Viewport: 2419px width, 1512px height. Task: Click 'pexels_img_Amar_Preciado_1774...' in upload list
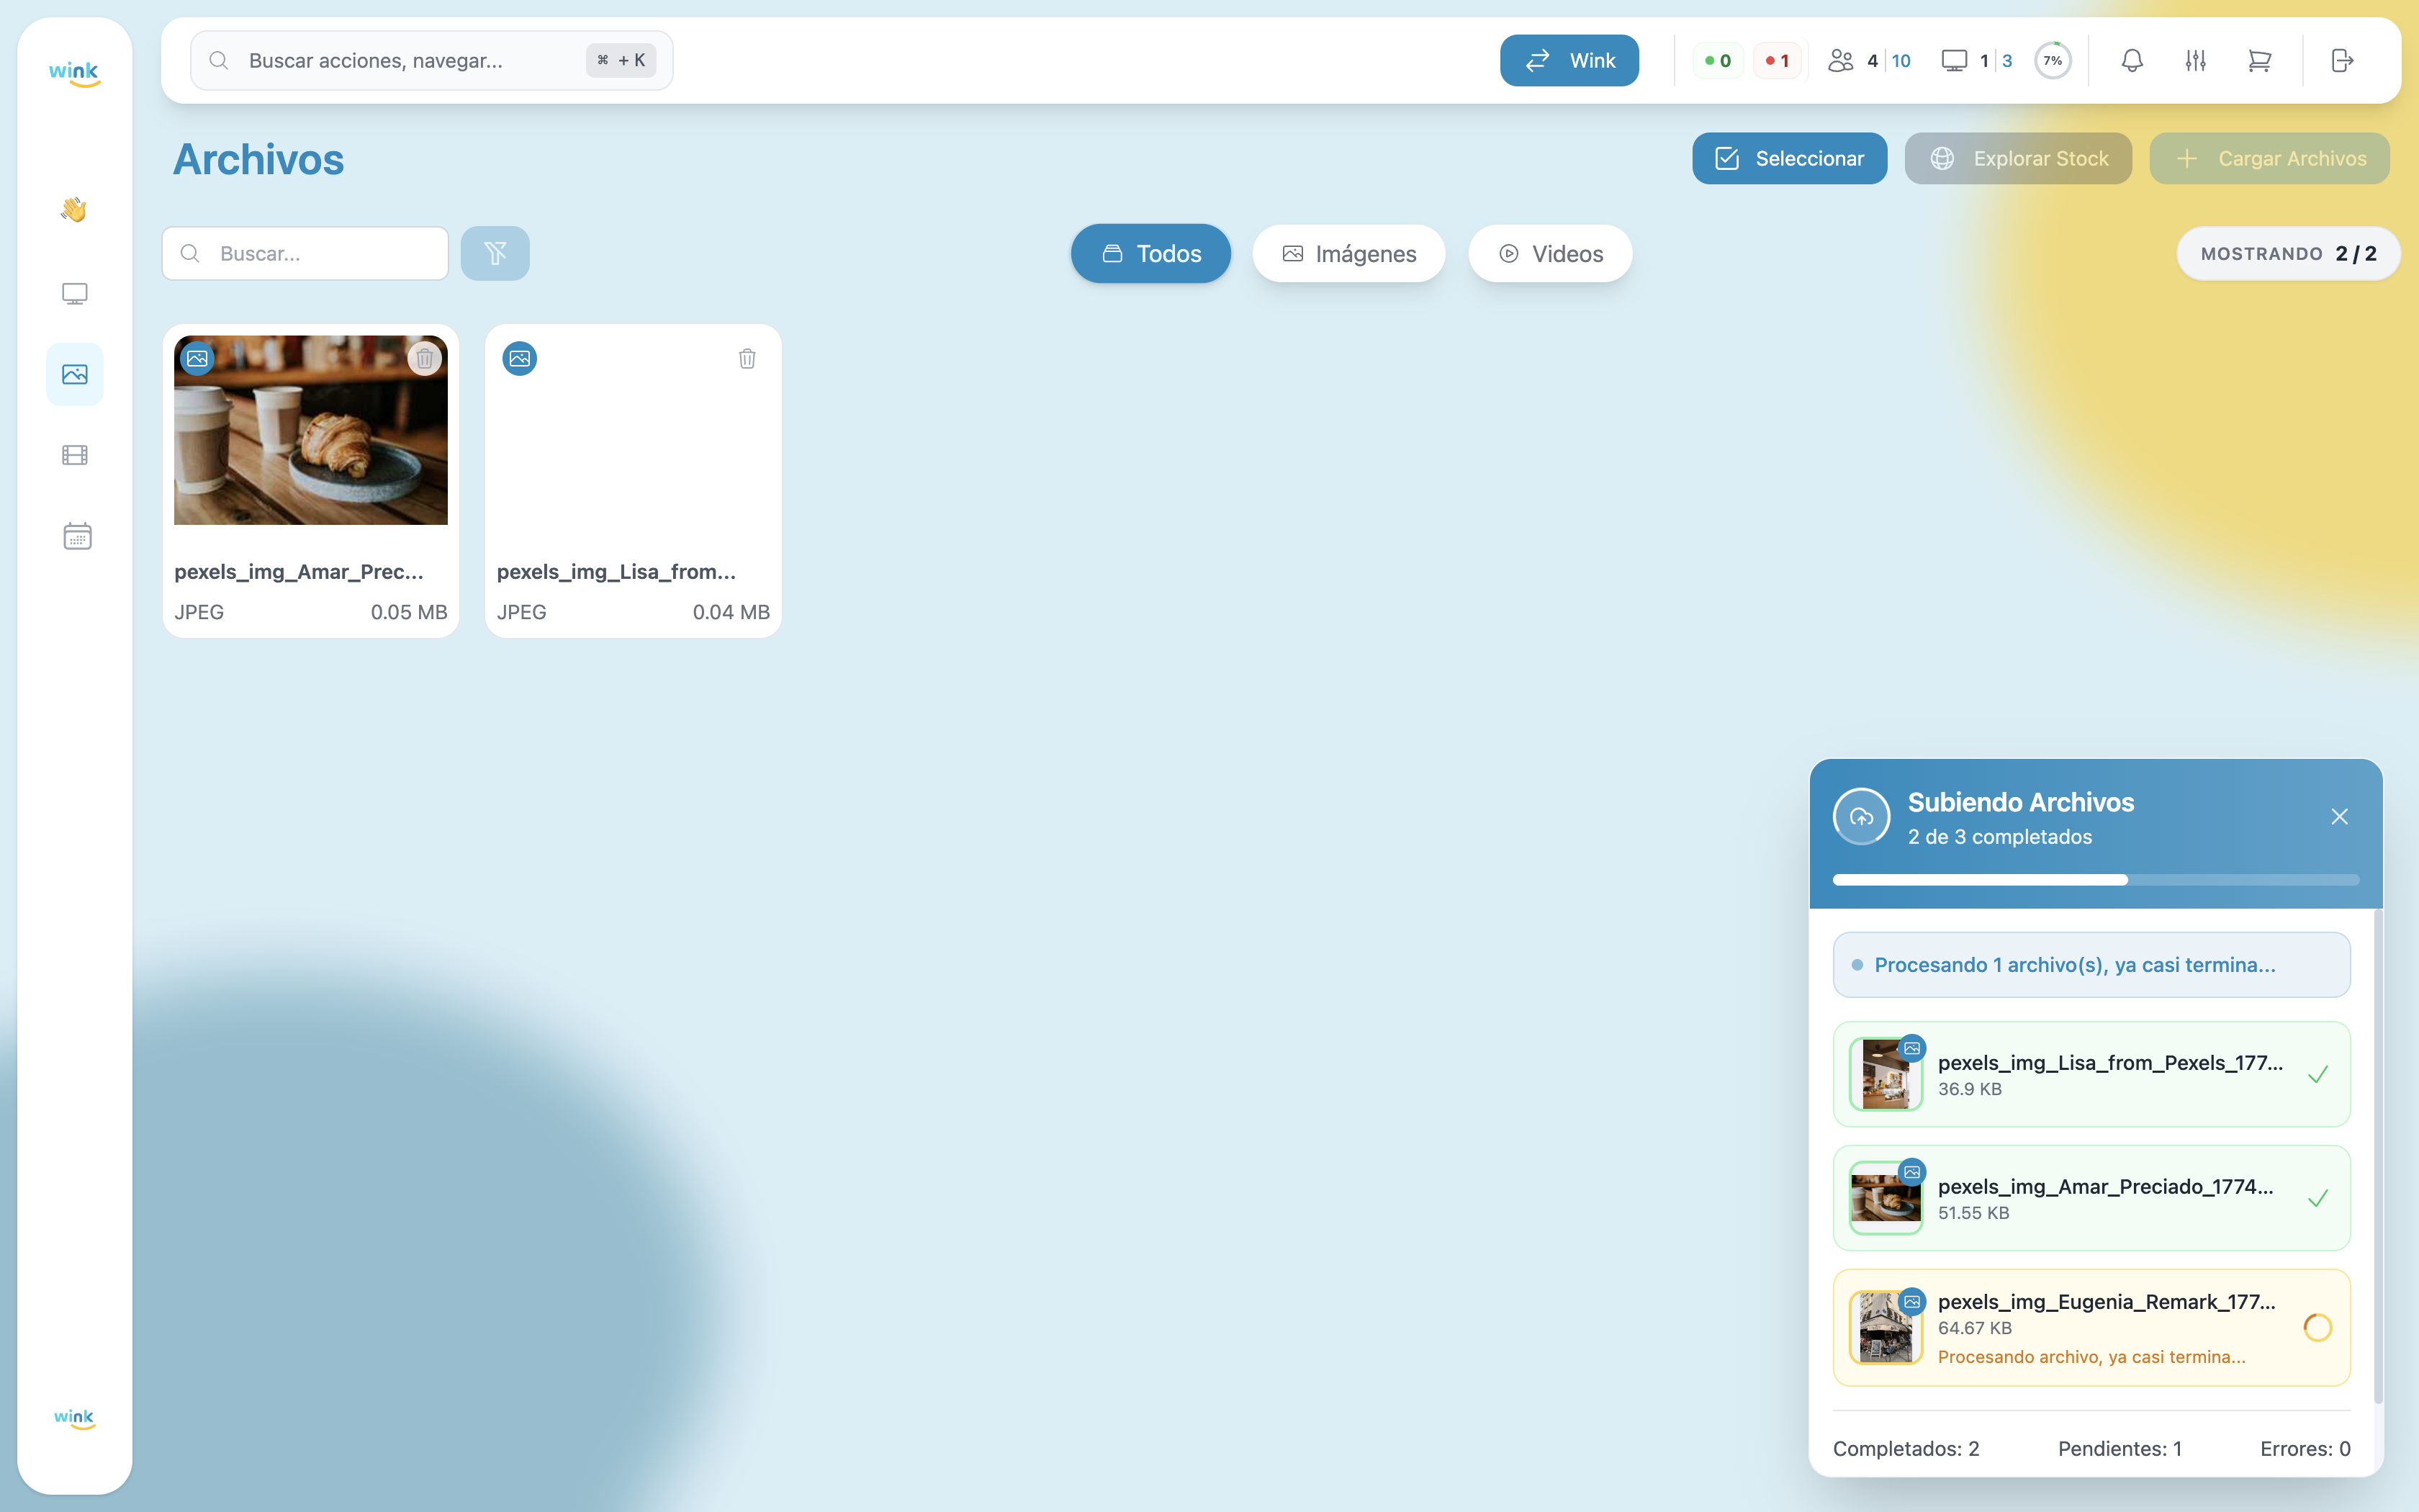2105,1187
